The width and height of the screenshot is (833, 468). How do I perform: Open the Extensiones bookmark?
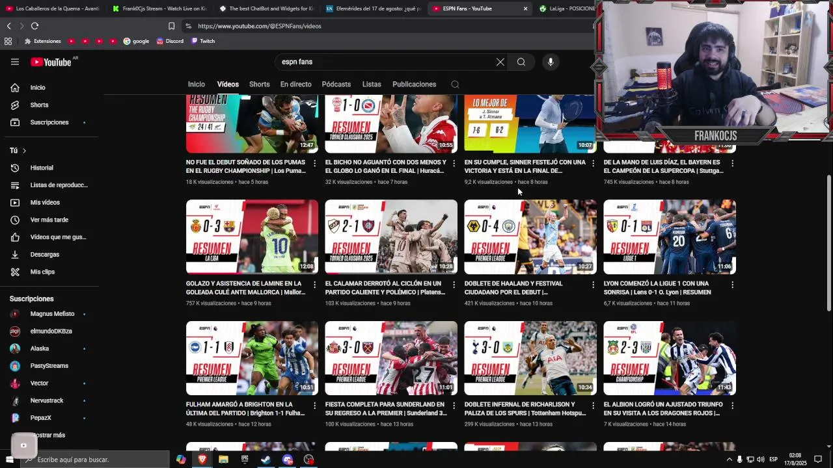click(x=42, y=41)
